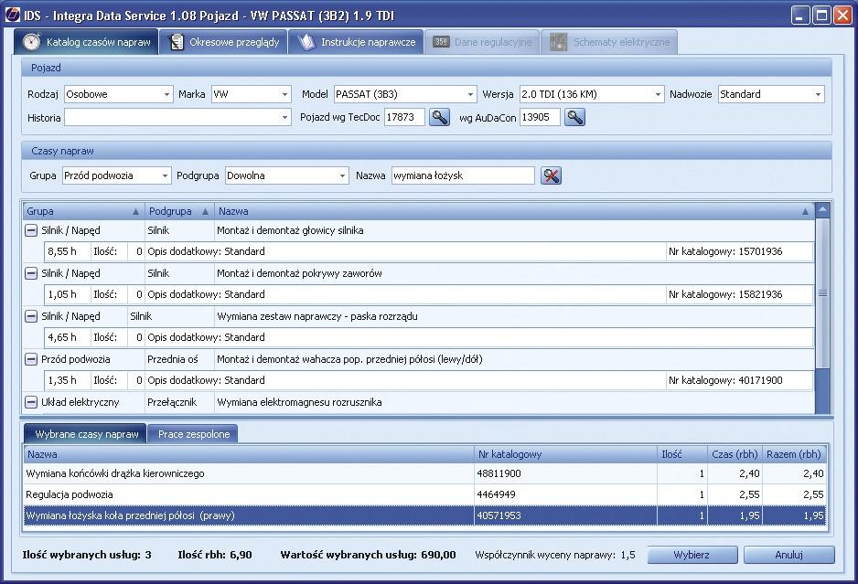Click the repair list scrollbar thumb

tap(822, 293)
